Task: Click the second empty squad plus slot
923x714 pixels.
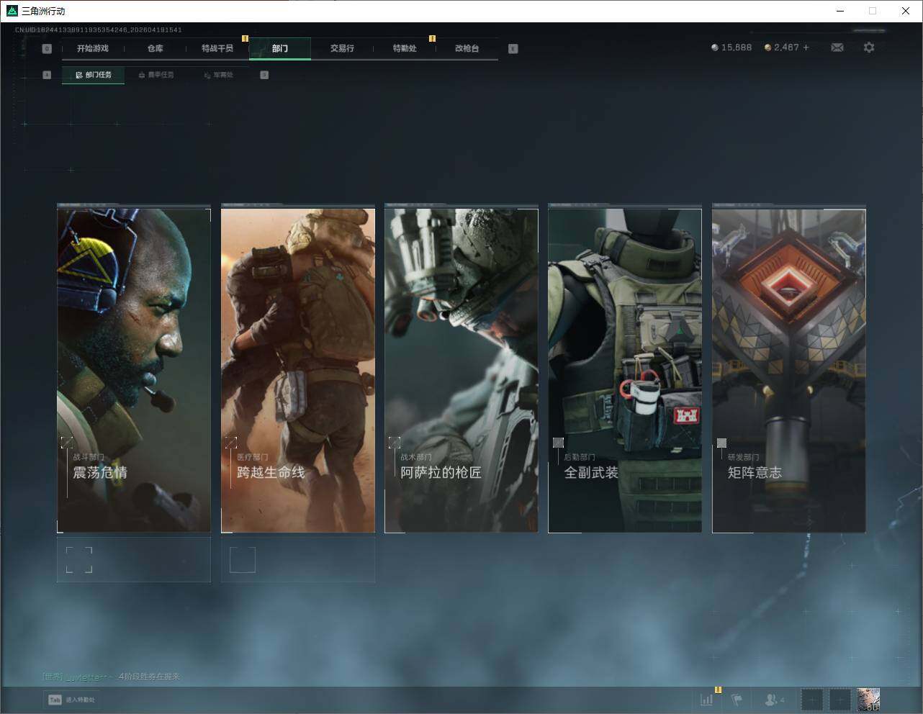Action: coord(839,700)
